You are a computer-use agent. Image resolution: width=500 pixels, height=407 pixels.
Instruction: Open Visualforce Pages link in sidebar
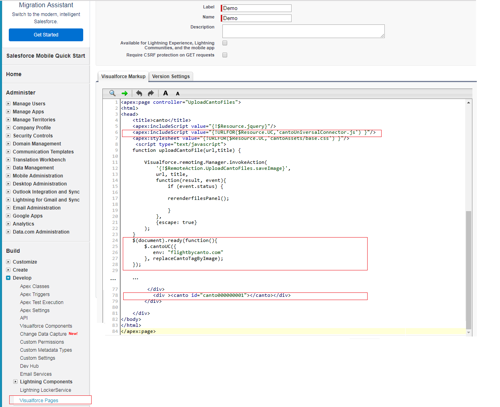(39, 400)
